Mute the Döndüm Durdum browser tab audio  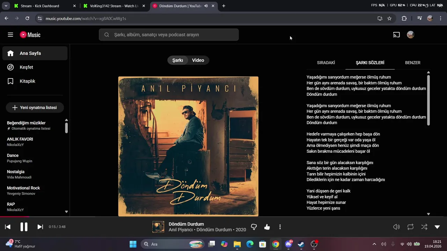(206, 6)
